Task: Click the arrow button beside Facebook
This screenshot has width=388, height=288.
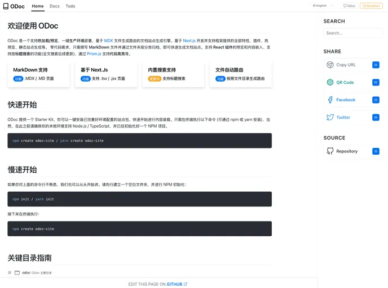Action: tap(376, 100)
